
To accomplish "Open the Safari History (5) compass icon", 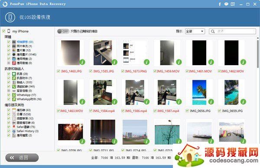I will coord(14,131).
